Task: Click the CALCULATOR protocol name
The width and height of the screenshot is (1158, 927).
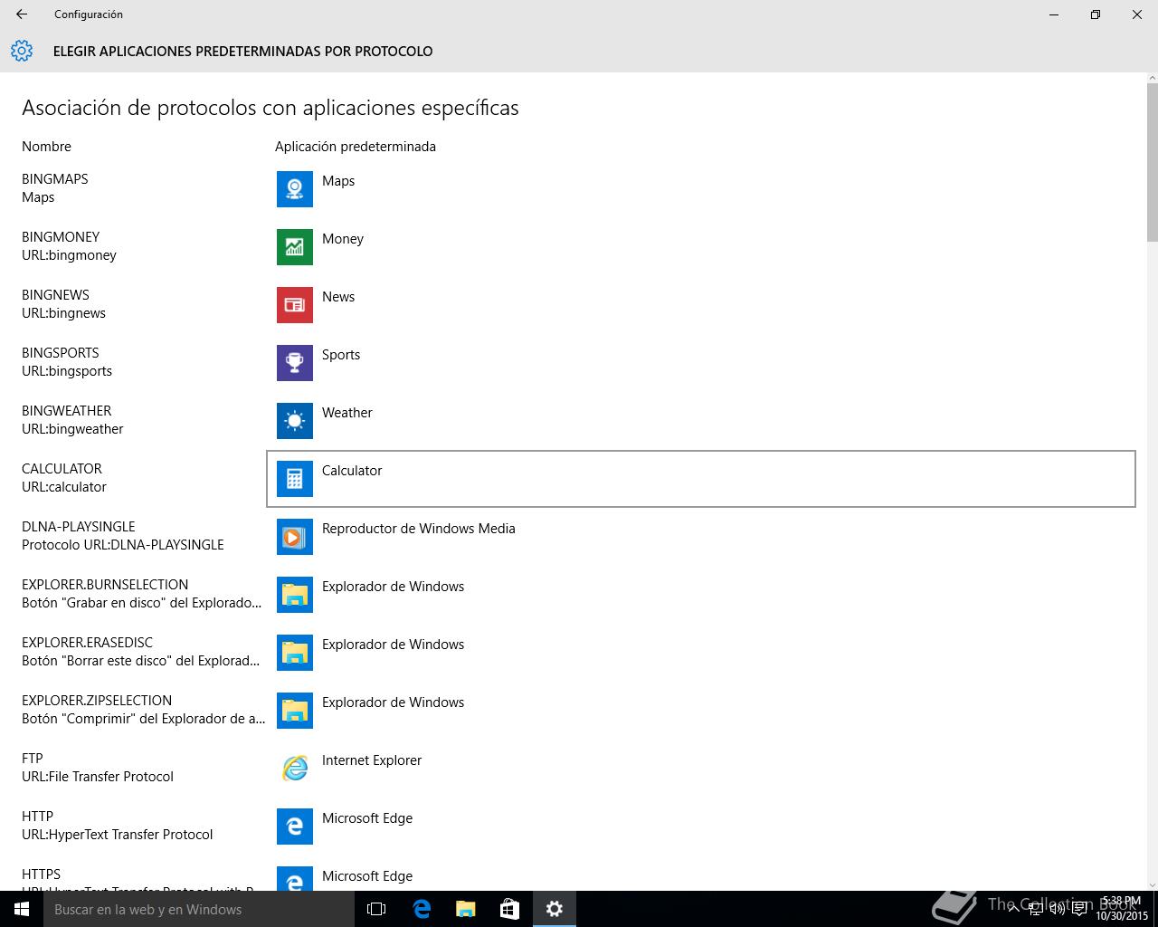Action: point(62,469)
